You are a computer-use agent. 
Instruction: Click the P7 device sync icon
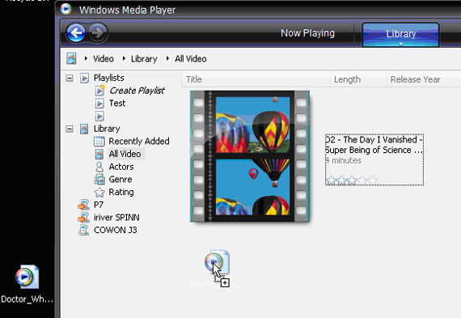83,205
